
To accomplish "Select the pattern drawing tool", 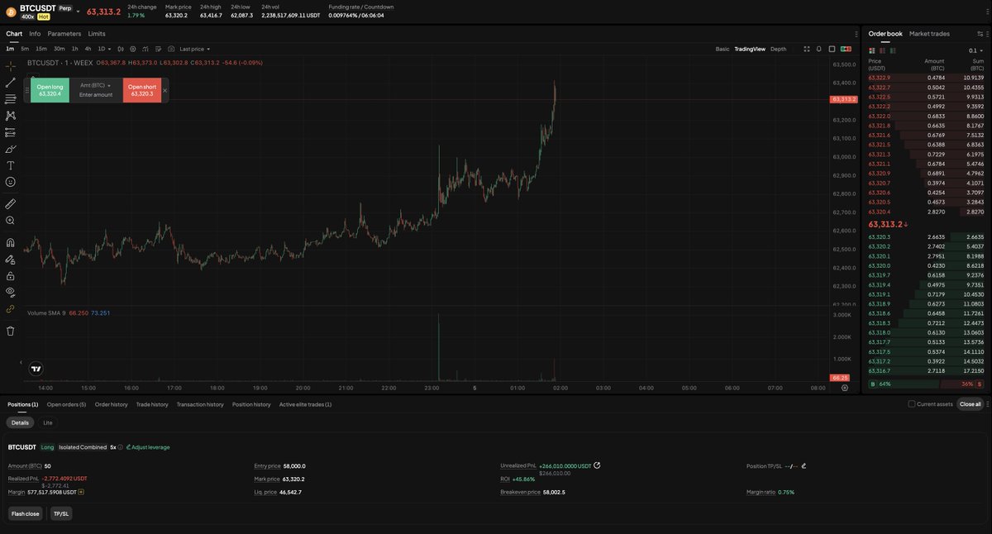I will pyautogui.click(x=10, y=116).
